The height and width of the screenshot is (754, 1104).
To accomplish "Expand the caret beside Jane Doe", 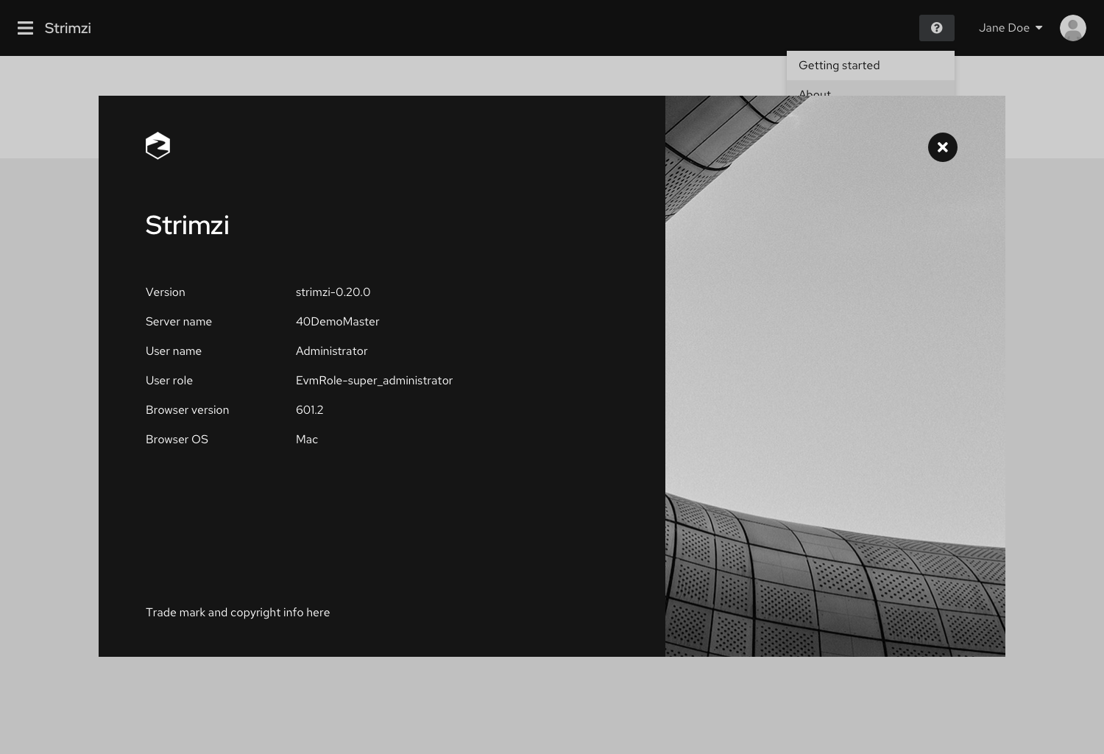I will click(1038, 28).
